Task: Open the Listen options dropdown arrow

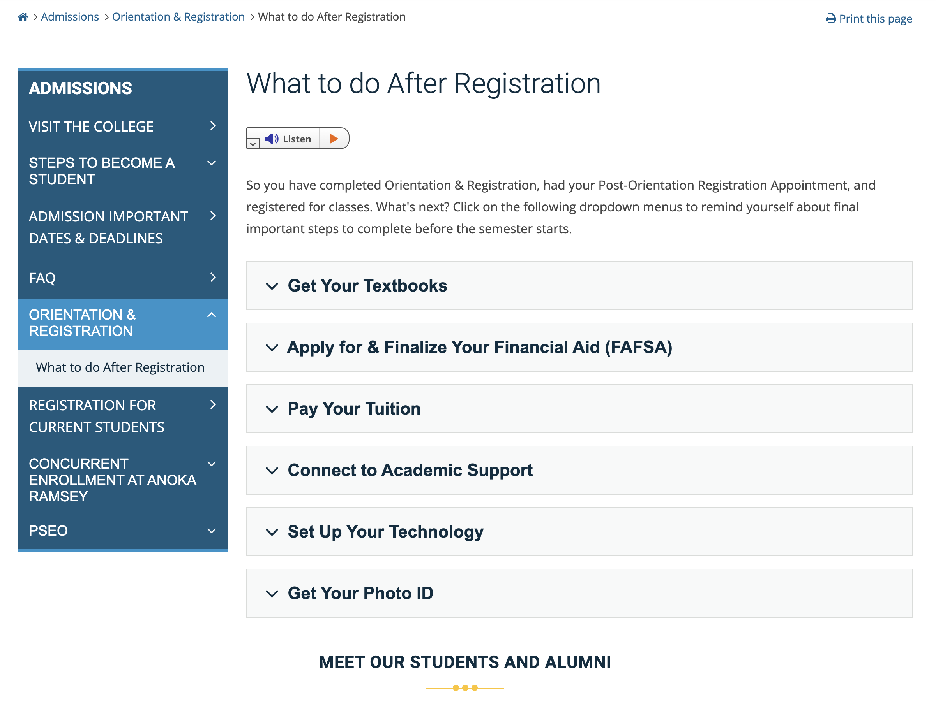Action: tap(253, 144)
